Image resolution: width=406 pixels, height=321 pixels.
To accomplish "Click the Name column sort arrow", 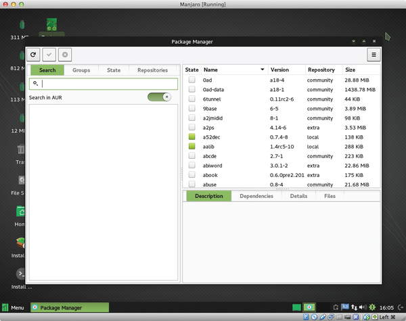I will click(263, 70).
